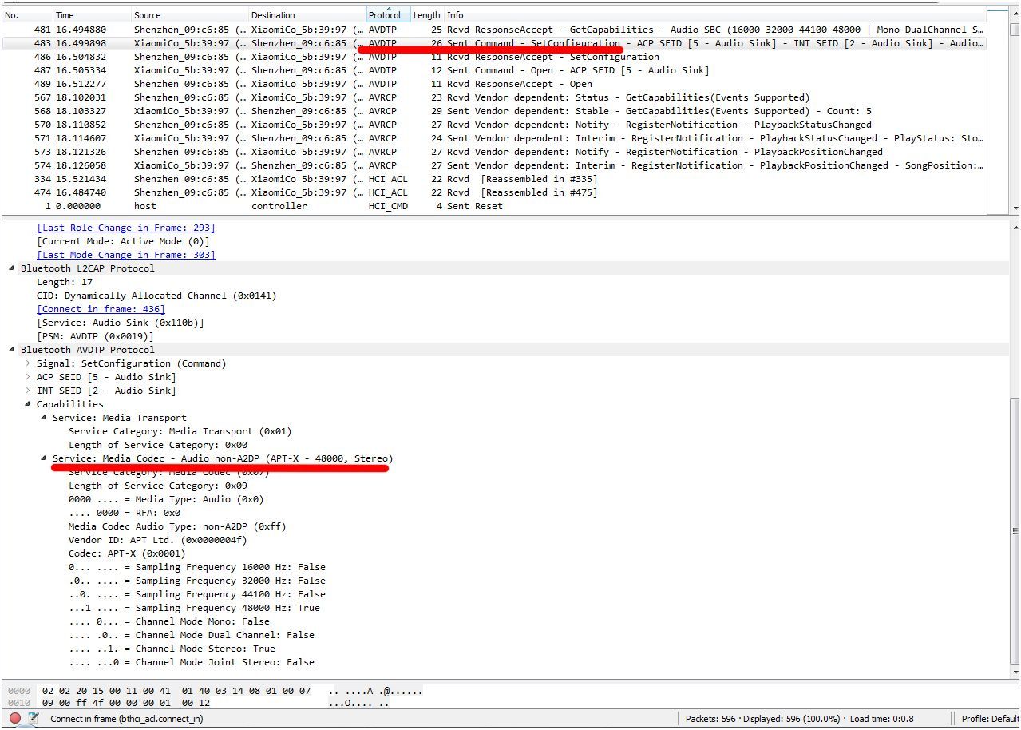This screenshot has height=730, width=1021.
Task: Collapse the Capabilities tree node
Action: 28,404
